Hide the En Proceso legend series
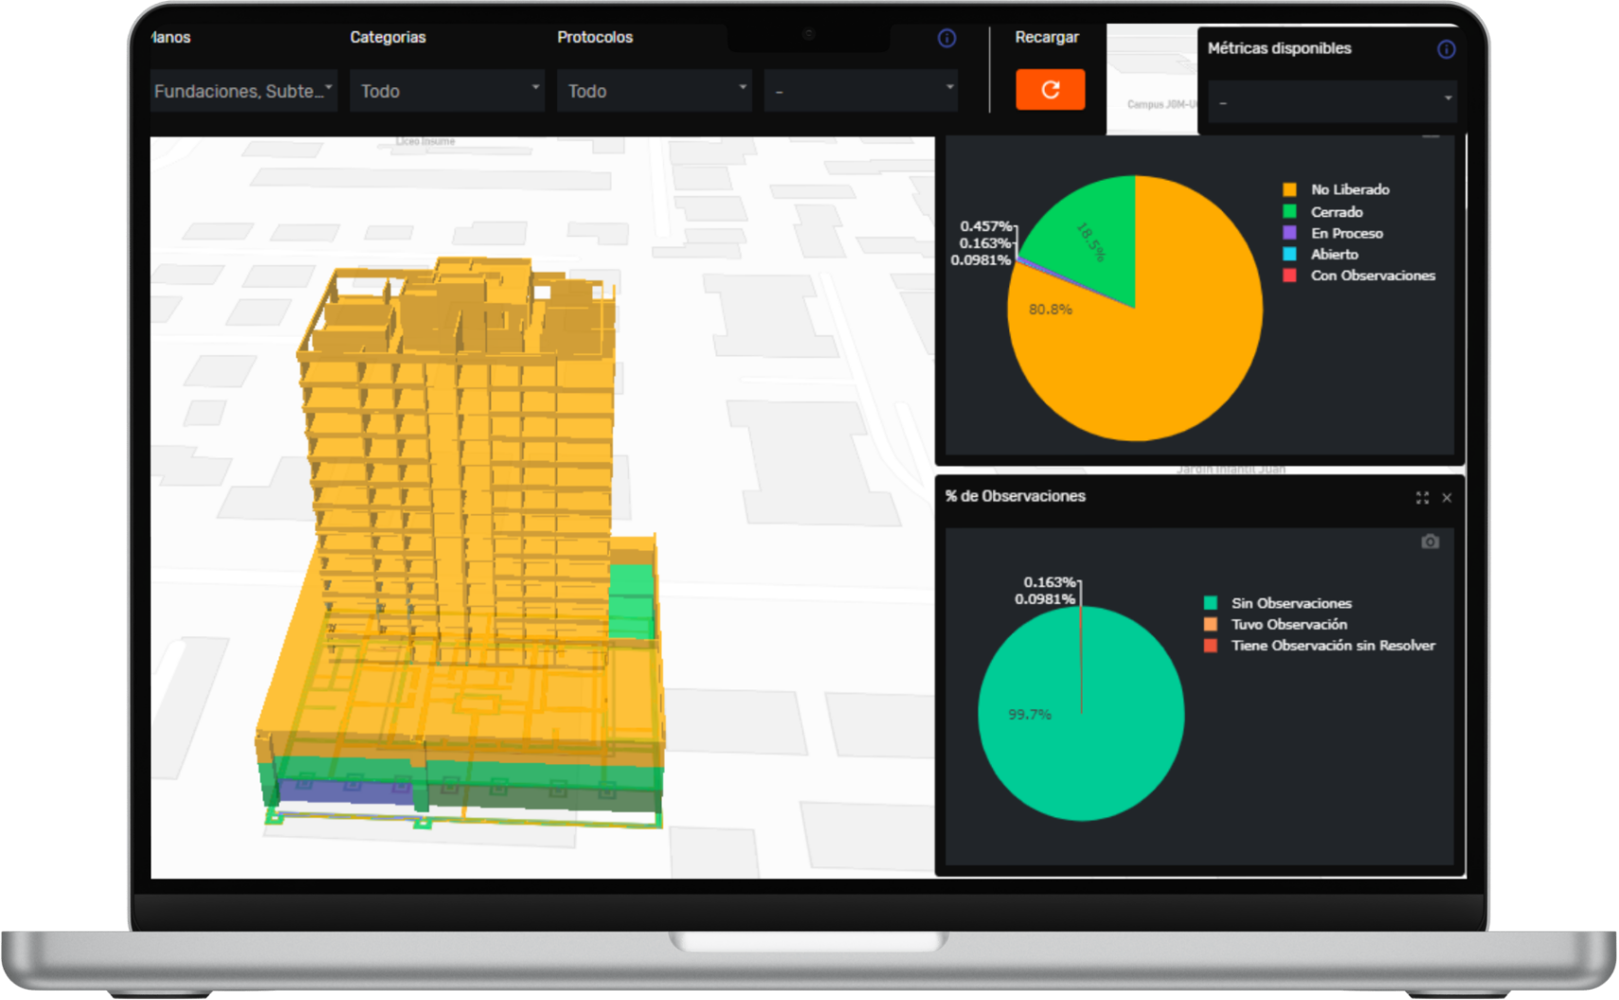Viewport: 1619px width, 1000px height. 1346,233
